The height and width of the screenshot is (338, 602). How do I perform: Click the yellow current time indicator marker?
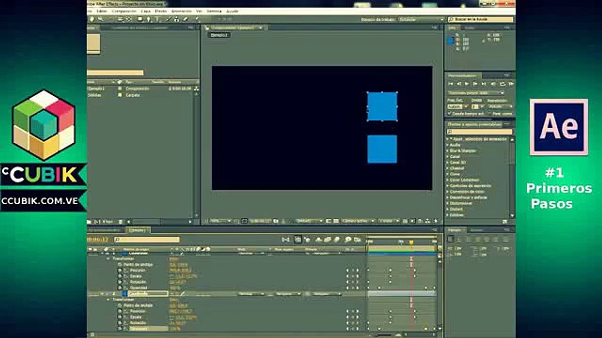pyautogui.click(x=411, y=243)
